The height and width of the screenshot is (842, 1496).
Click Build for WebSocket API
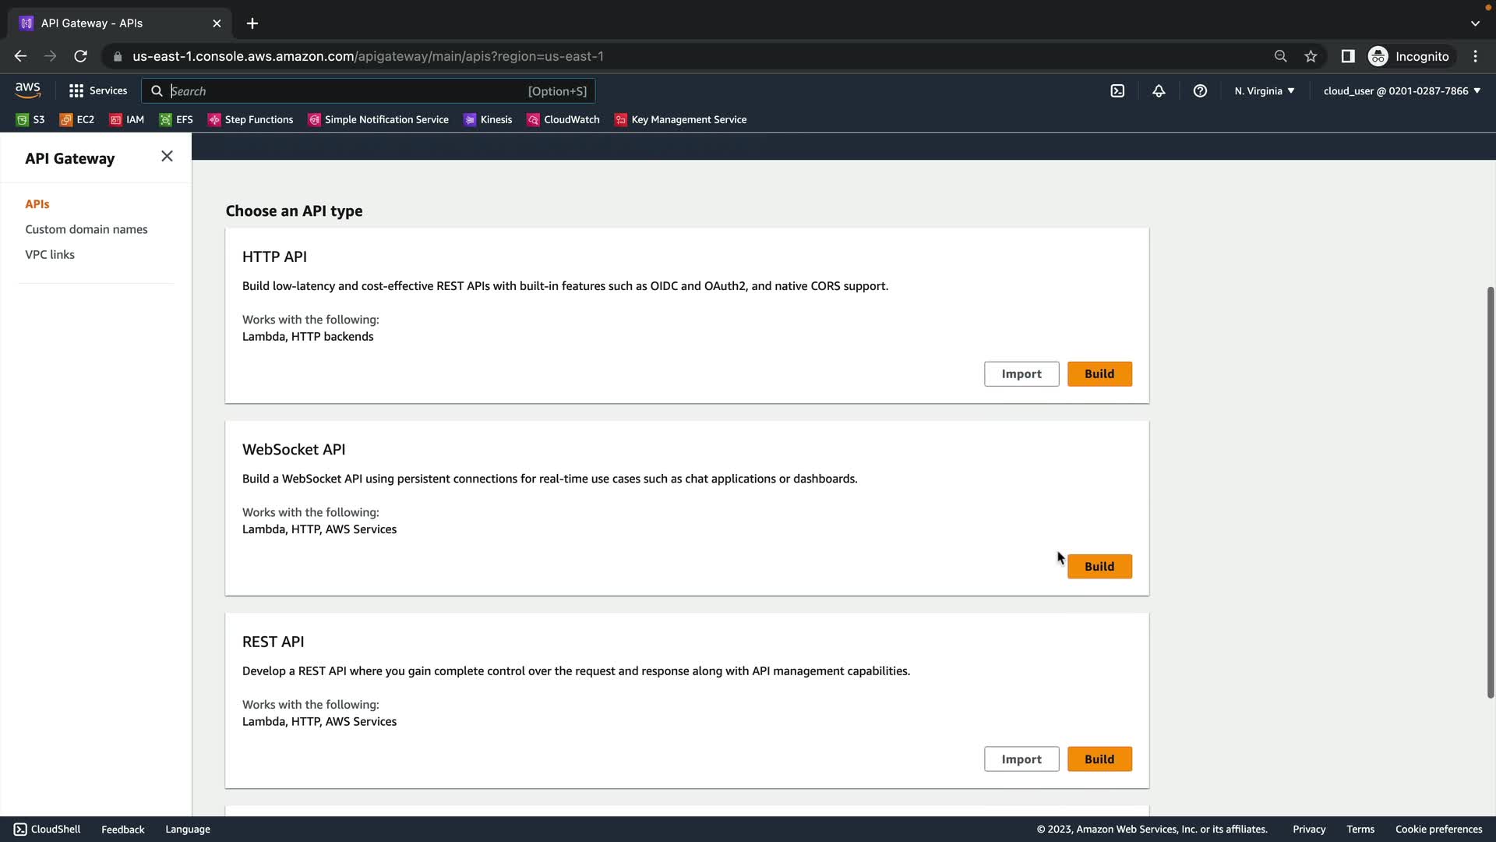[1099, 567]
